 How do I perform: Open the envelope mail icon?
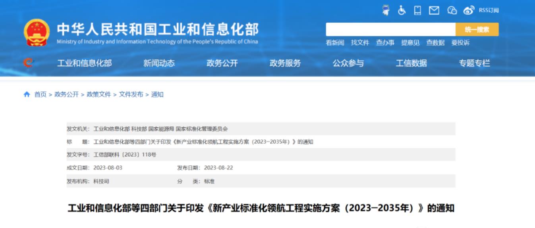coord(435,10)
